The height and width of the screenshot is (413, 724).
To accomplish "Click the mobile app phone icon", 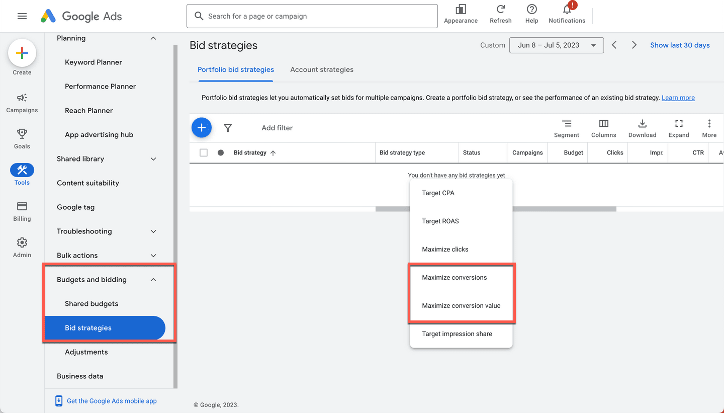I will tap(59, 401).
